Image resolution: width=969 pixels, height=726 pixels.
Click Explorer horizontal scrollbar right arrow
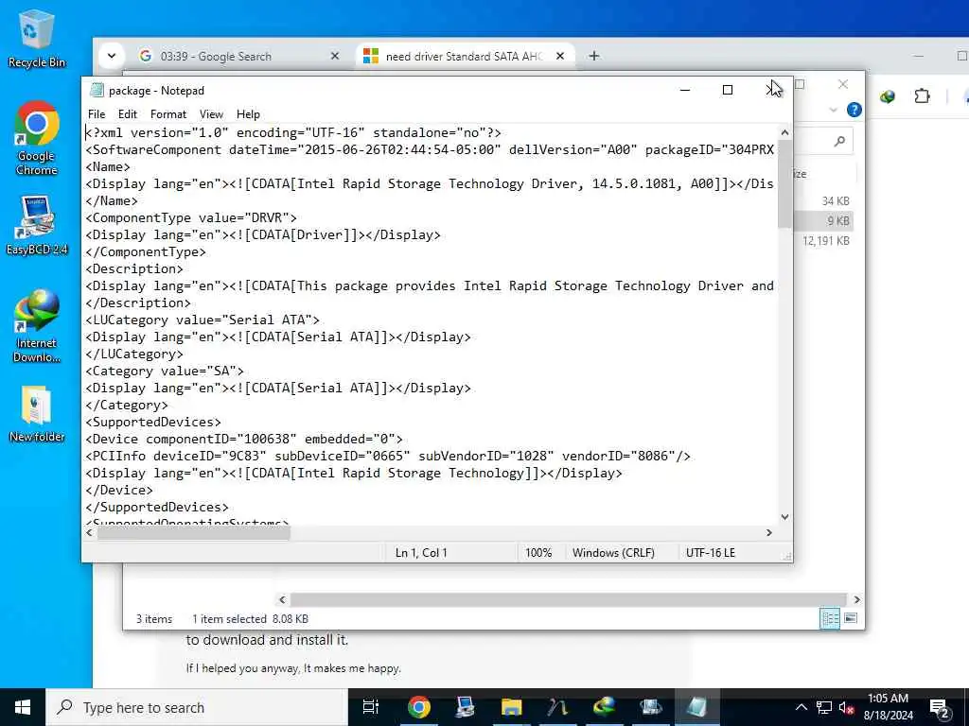point(856,599)
